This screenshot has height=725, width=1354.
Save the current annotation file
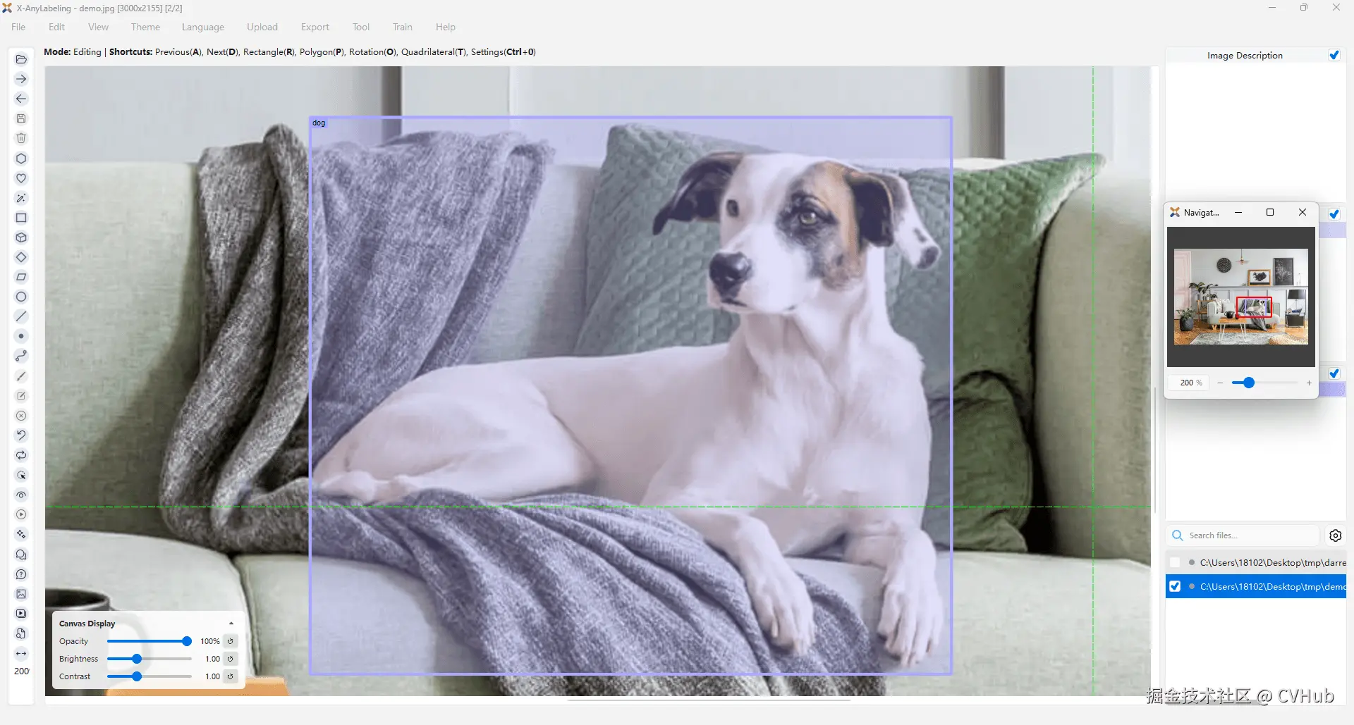pyautogui.click(x=21, y=118)
